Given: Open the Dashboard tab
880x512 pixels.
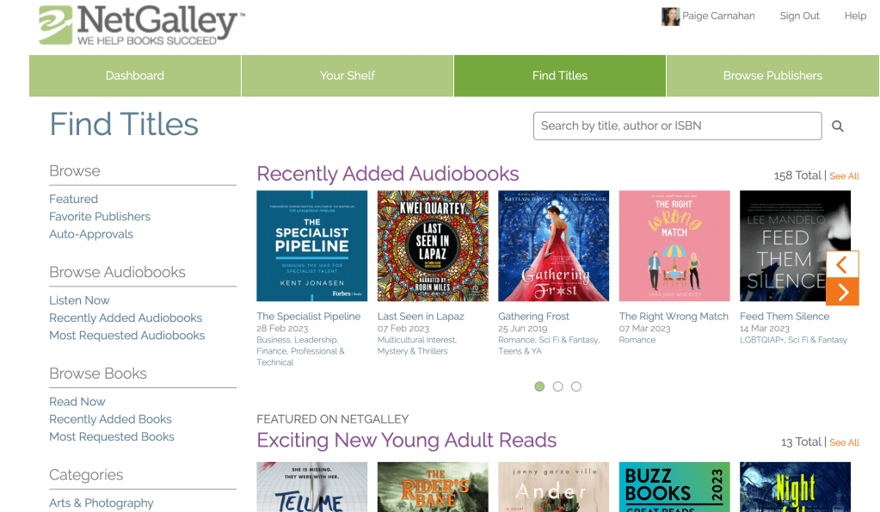Looking at the screenshot, I should pos(135,76).
